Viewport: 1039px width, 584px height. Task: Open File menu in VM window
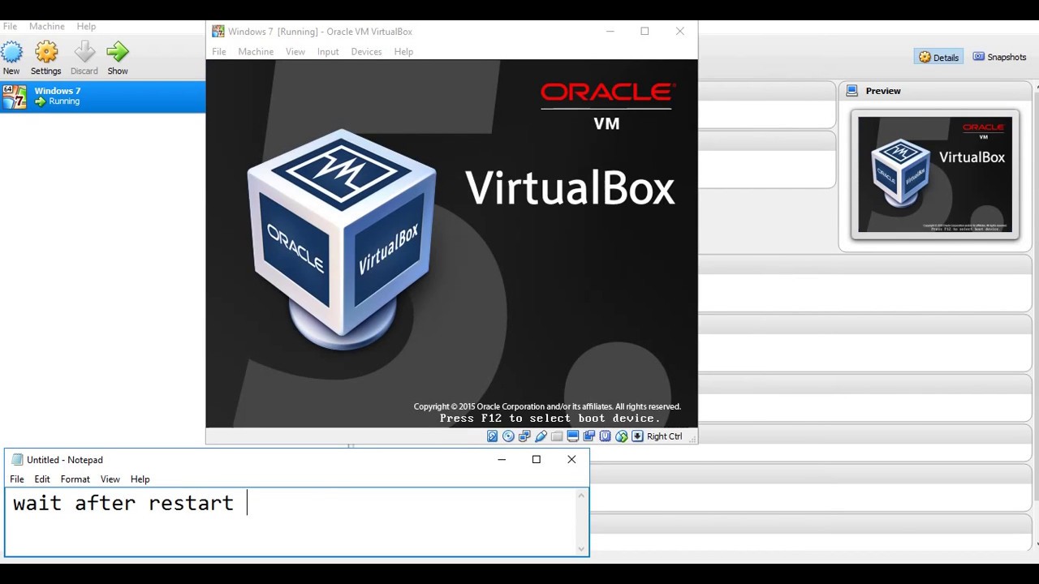click(x=219, y=51)
